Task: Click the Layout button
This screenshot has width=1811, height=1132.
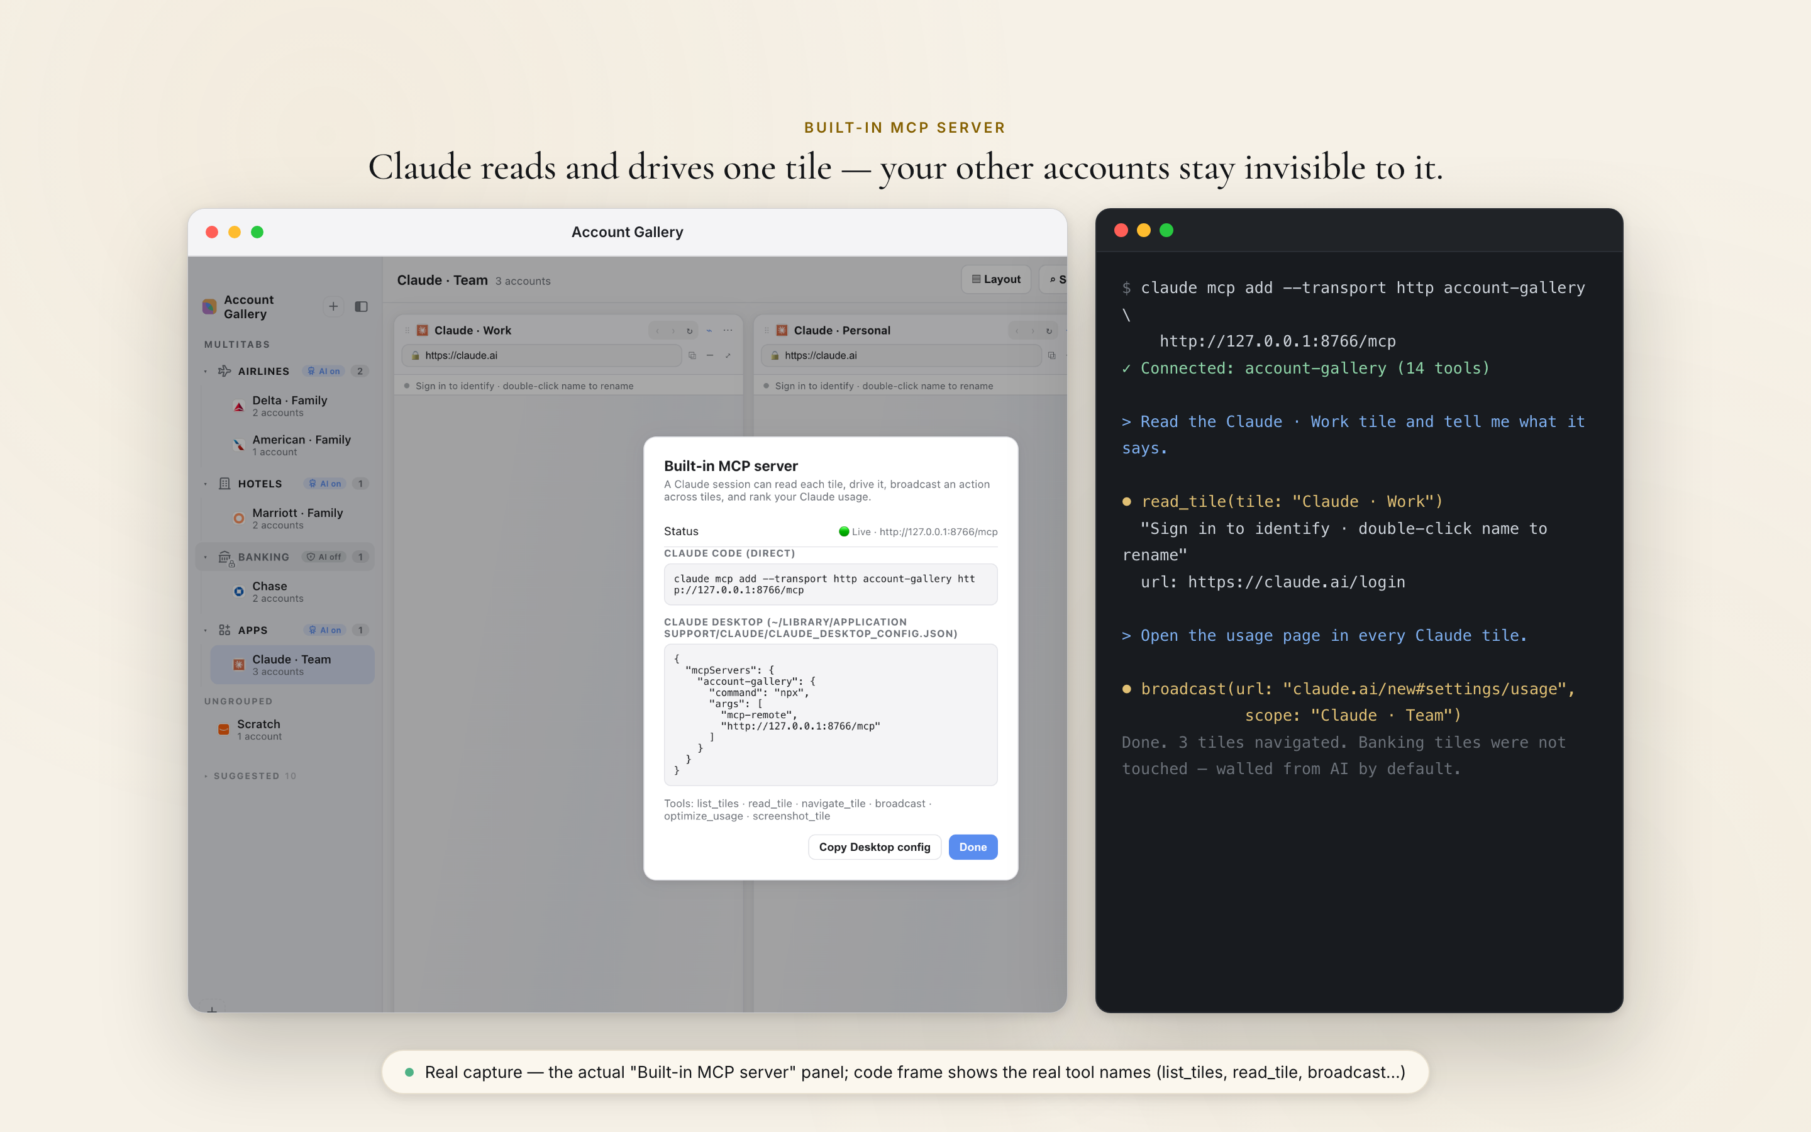Action: [996, 279]
